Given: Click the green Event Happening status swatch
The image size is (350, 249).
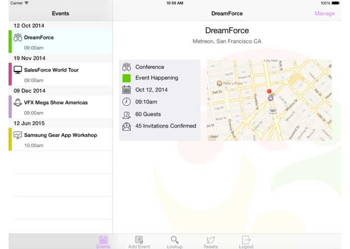Looking at the screenshot, I should pos(126,78).
